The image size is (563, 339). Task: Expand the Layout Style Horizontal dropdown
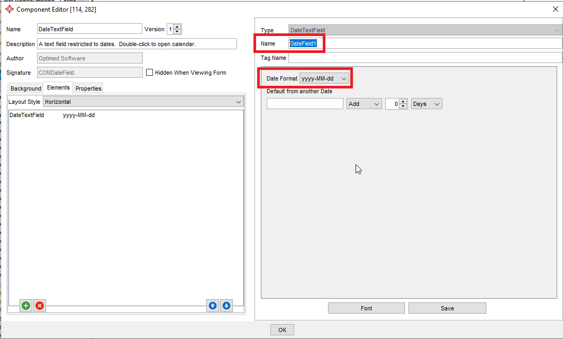coord(143,102)
